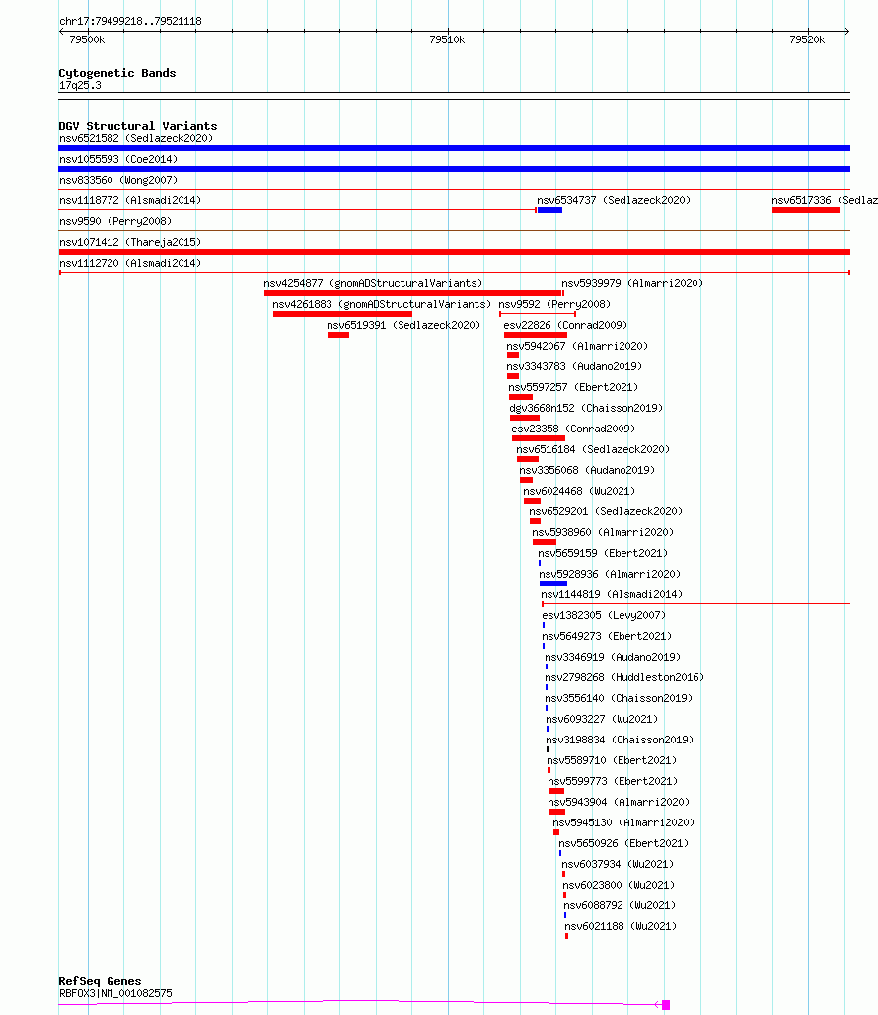Open nsv5945130 (Almarri2020) label
878x1015 pixels.
(623, 821)
